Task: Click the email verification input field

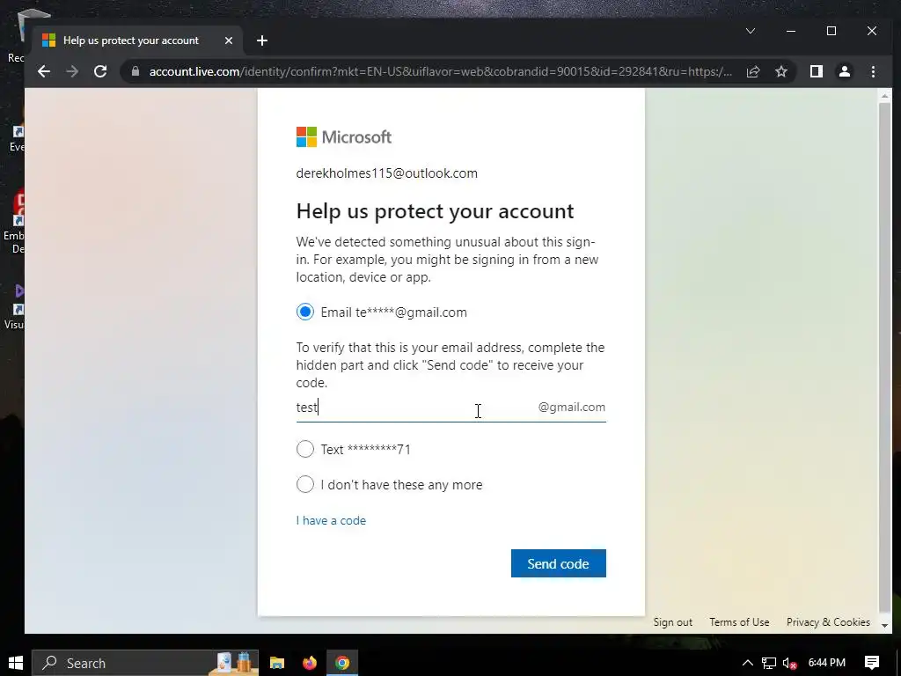Action: 450,408
